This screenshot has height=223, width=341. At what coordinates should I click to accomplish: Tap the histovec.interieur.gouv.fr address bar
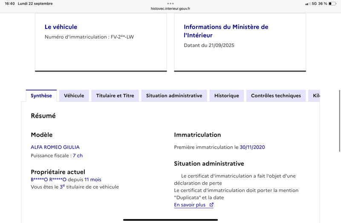tap(170, 8)
